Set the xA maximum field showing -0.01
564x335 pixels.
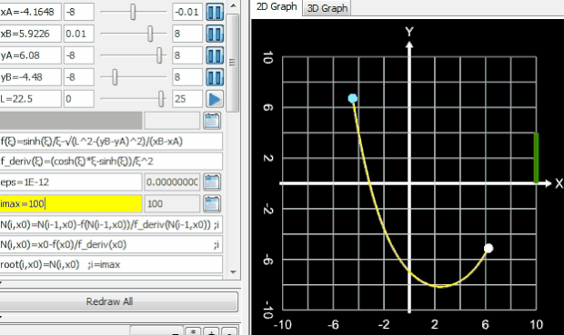[x=187, y=12]
